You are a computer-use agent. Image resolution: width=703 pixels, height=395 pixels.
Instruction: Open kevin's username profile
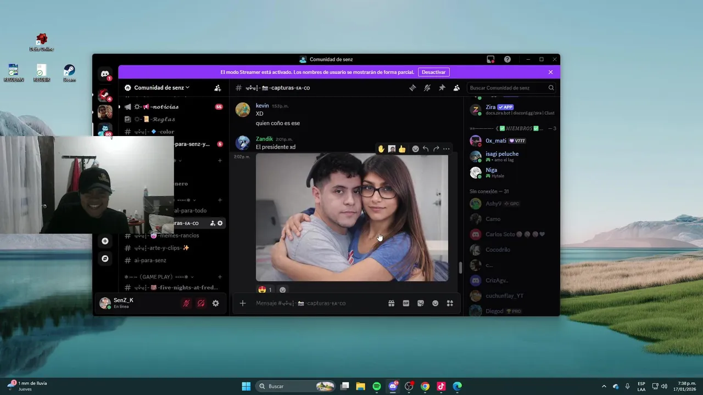(262, 105)
